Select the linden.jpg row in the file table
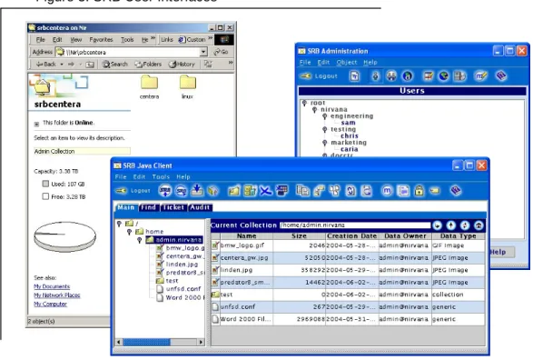Image resolution: width=533 pixels, height=360 pixels. (x=348, y=270)
